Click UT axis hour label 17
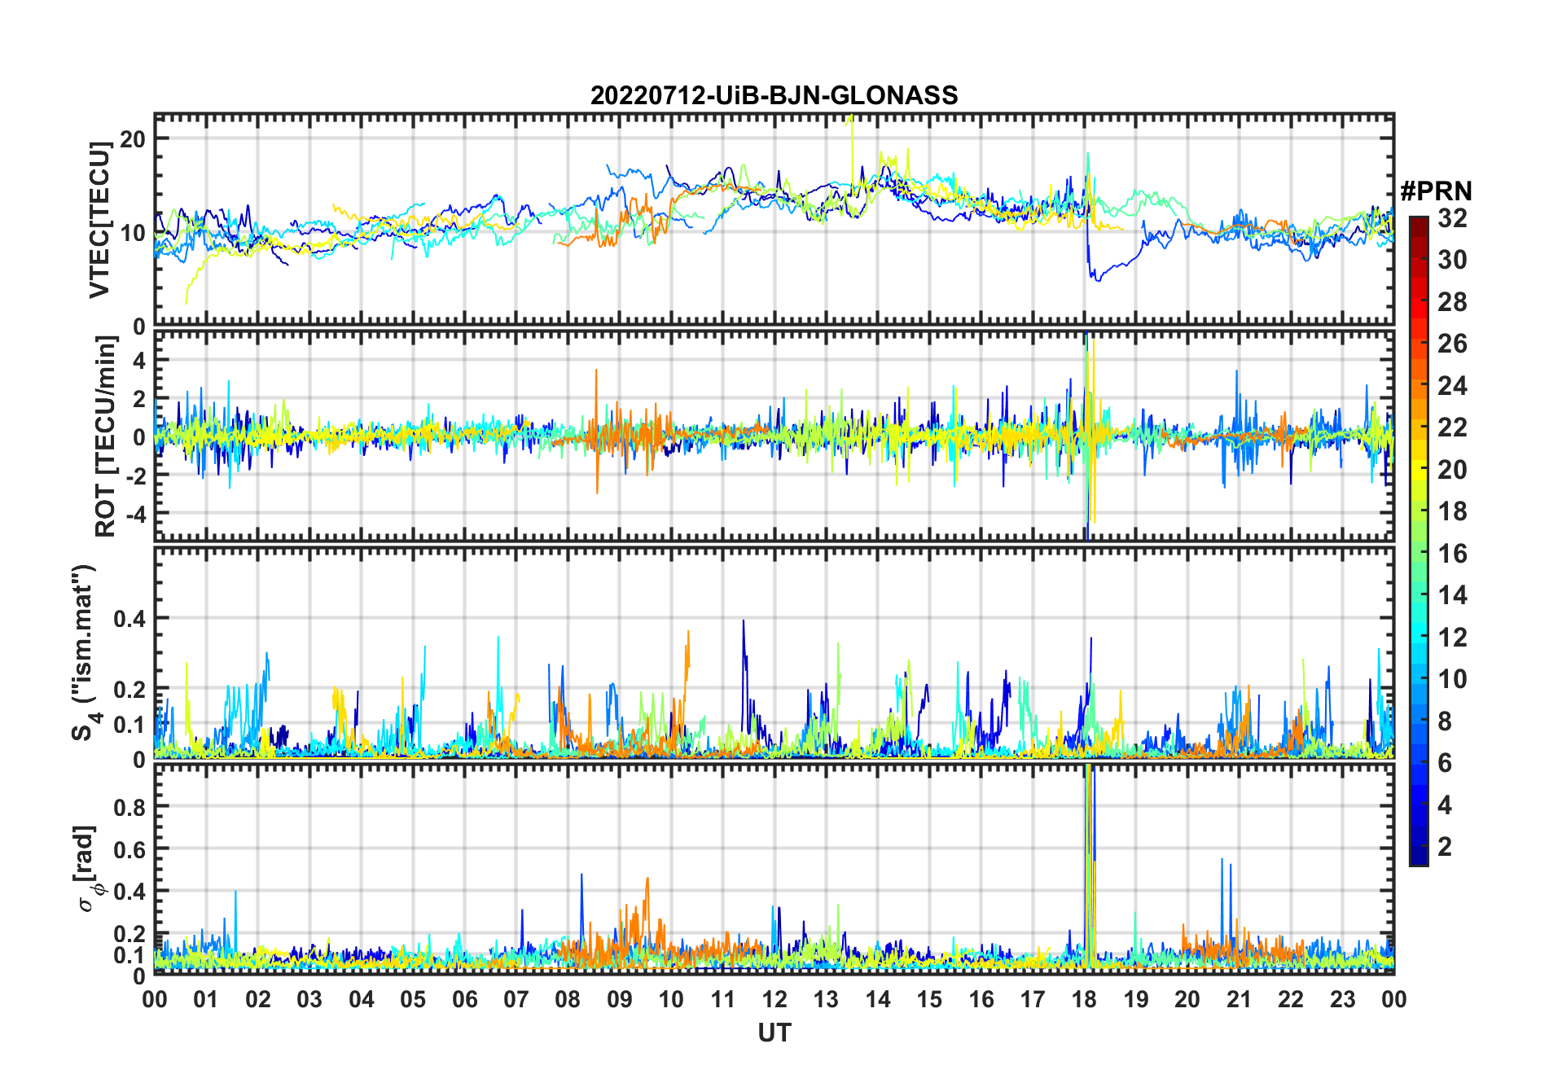 click(x=1033, y=999)
